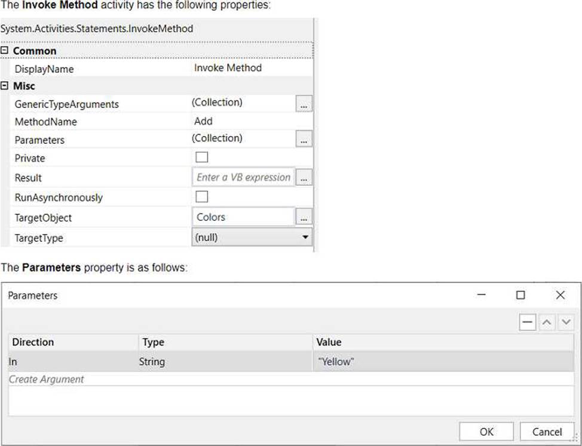The width and height of the screenshot is (582, 446).
Task: Select the MethodName property label
Action: point(45,122)
